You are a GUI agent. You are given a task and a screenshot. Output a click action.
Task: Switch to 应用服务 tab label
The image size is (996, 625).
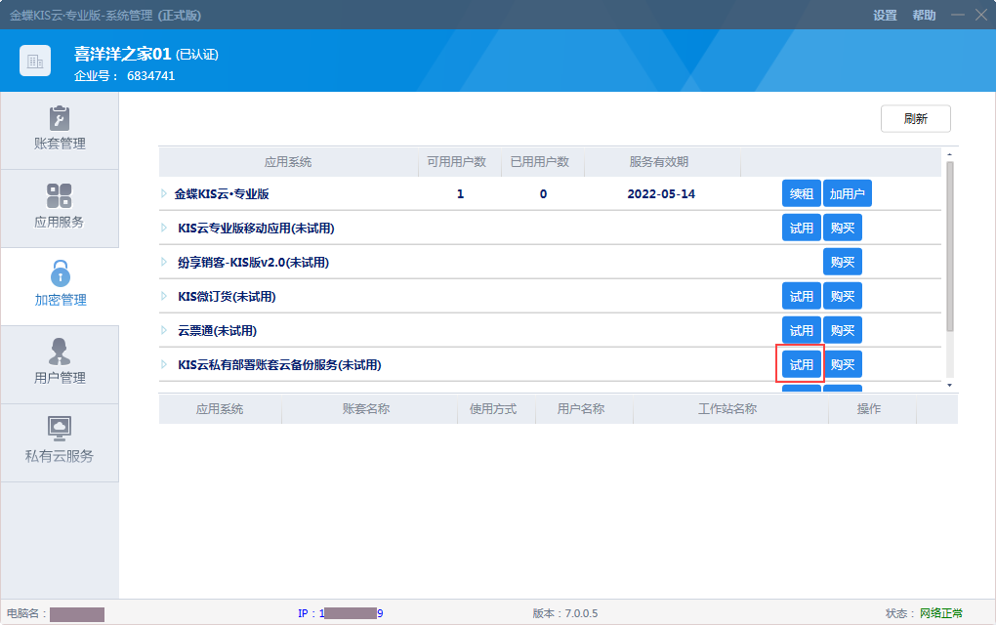[x=59, y=222]
